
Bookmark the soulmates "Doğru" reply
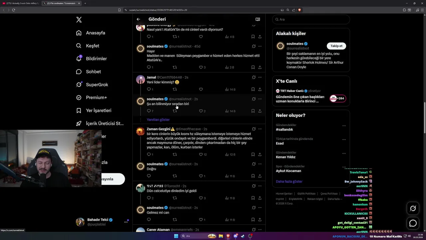[x=253, y=176]
